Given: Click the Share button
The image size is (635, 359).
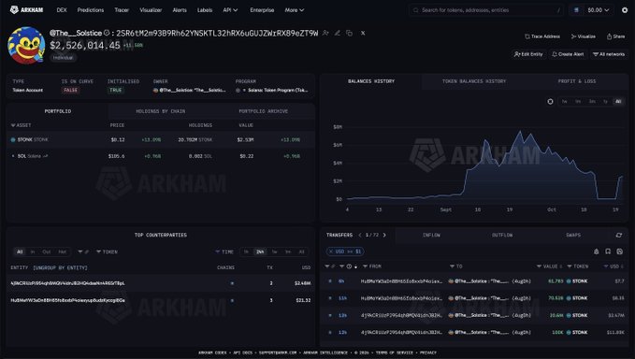Looking at the screenshot, I should pos(615,36).
